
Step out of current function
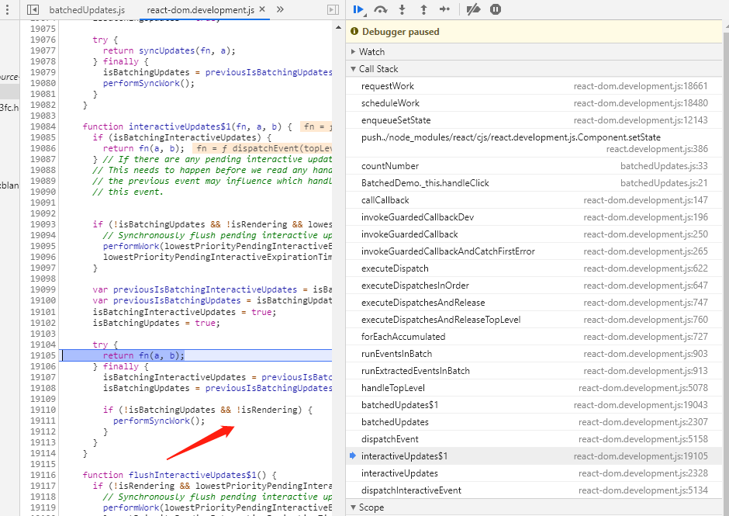tap(423, 9)
